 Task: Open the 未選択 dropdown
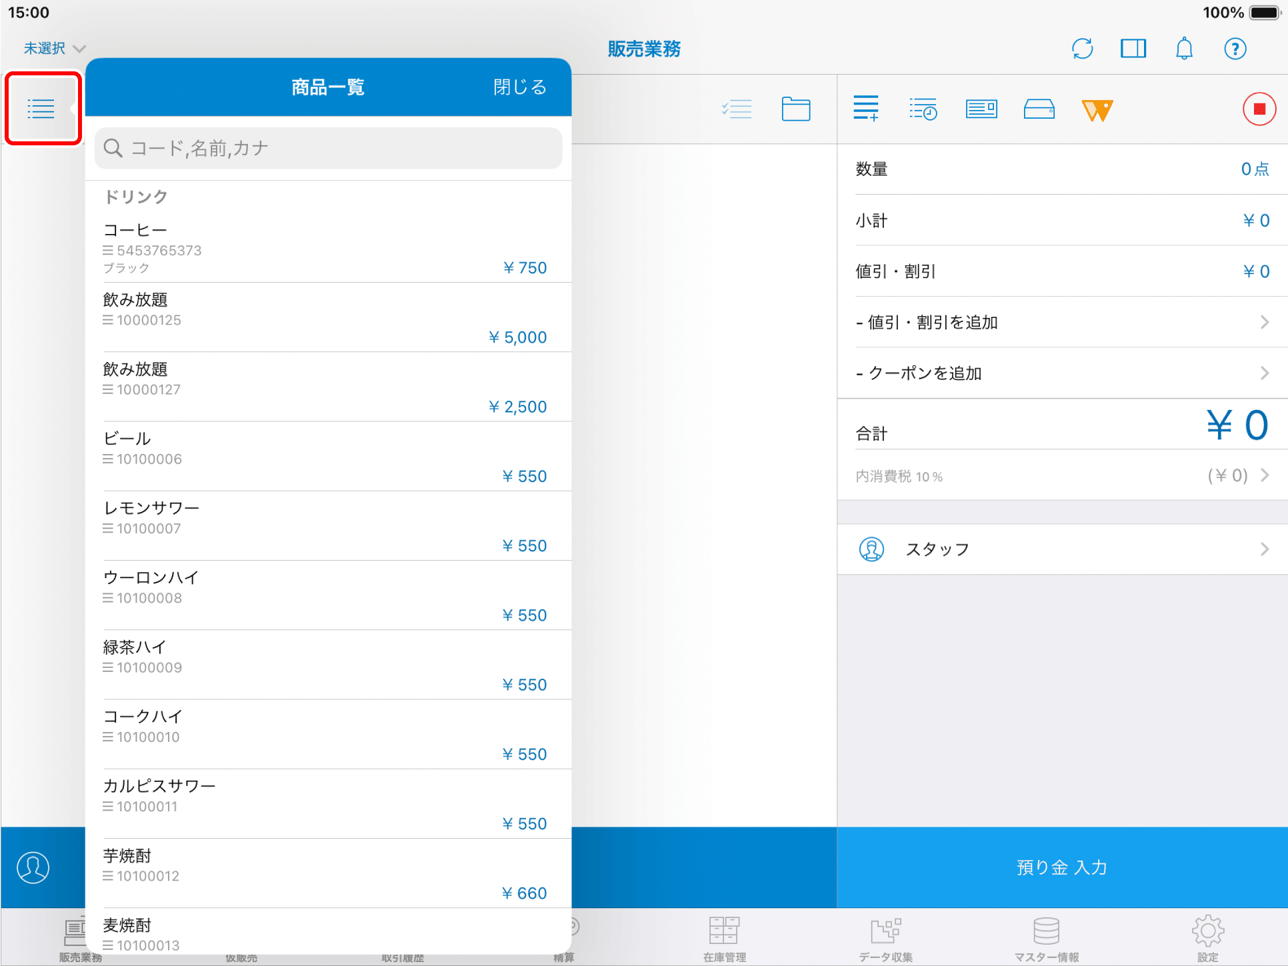55,49
